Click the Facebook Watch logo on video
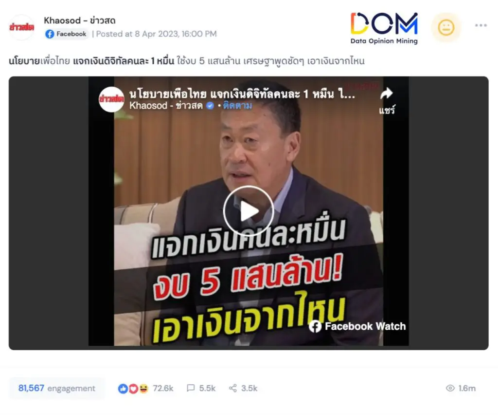The image size is (498, 415). tap(357, 326)
